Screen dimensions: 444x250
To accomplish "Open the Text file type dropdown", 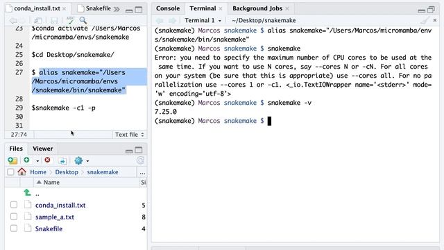I will click(130, 134).
